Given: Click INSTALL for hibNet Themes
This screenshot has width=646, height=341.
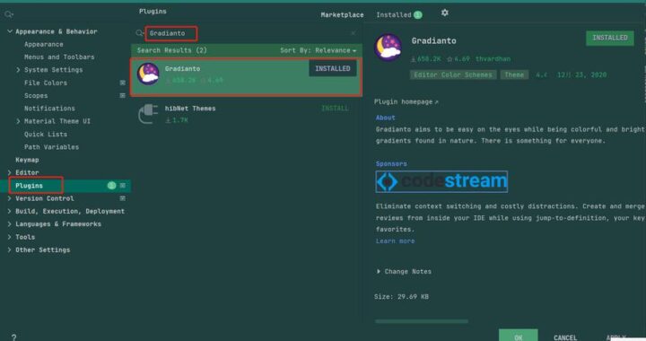Looking at the screenshot, I should pos(335,109).
